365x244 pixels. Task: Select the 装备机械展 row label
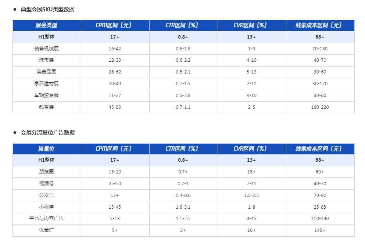(46, 49)
